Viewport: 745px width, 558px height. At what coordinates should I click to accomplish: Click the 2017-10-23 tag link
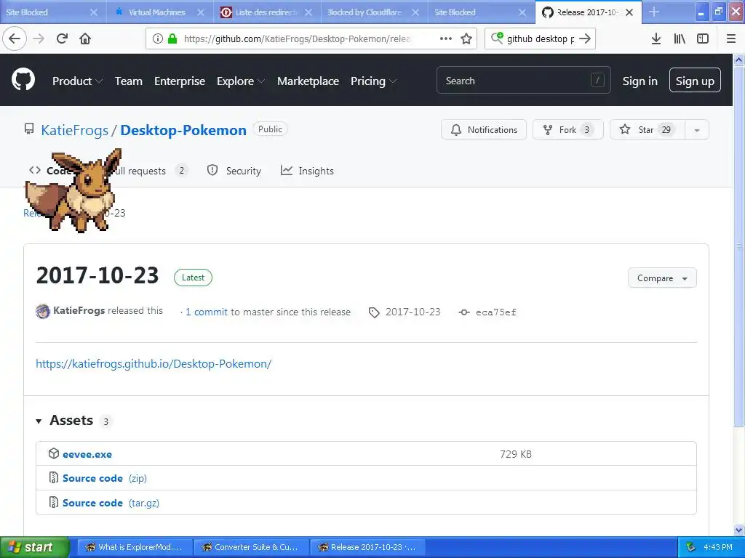pyautogui.click(x=413, y=312)
